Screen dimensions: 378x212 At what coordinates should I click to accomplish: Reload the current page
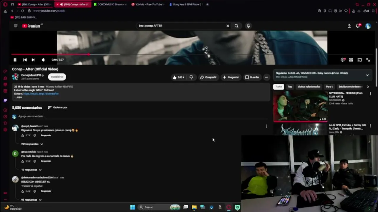[23, 11]
